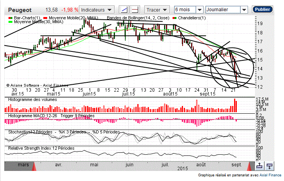Click the mai month on timeline
284x181 pixels.
[94, 165]
